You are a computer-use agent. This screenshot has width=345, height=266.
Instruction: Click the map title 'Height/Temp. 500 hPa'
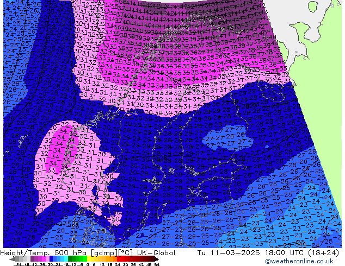pyautogui.click(x=45, y=253)
